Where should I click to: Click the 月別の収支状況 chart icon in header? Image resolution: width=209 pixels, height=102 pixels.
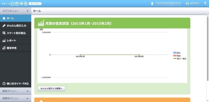(41, 23)
